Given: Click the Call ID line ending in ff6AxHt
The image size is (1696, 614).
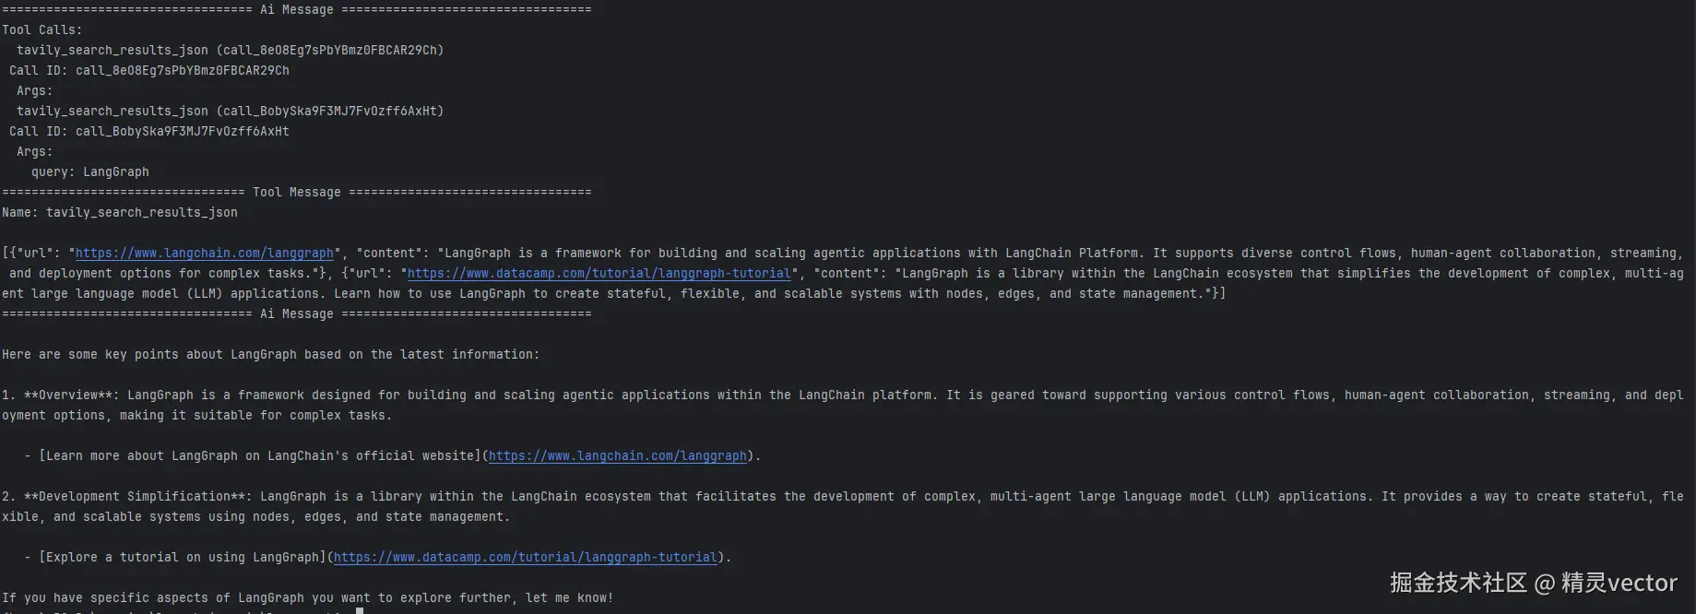Looking at the screenshot, I should 149,132.
